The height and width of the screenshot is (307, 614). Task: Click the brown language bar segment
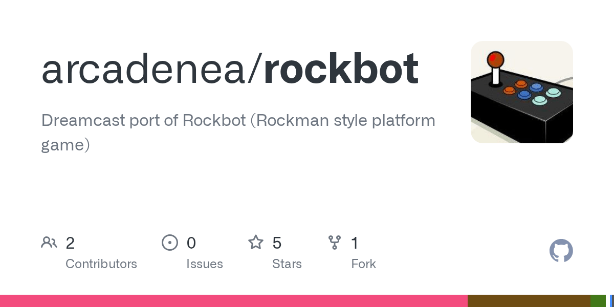(529, 301)
